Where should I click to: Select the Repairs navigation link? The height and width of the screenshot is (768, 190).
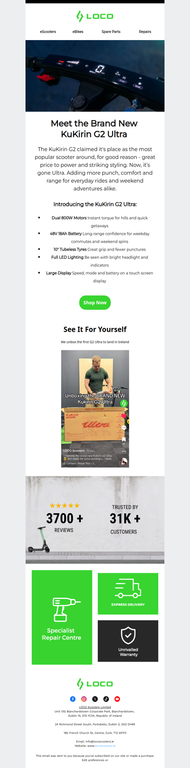click(x=145, y=32)
